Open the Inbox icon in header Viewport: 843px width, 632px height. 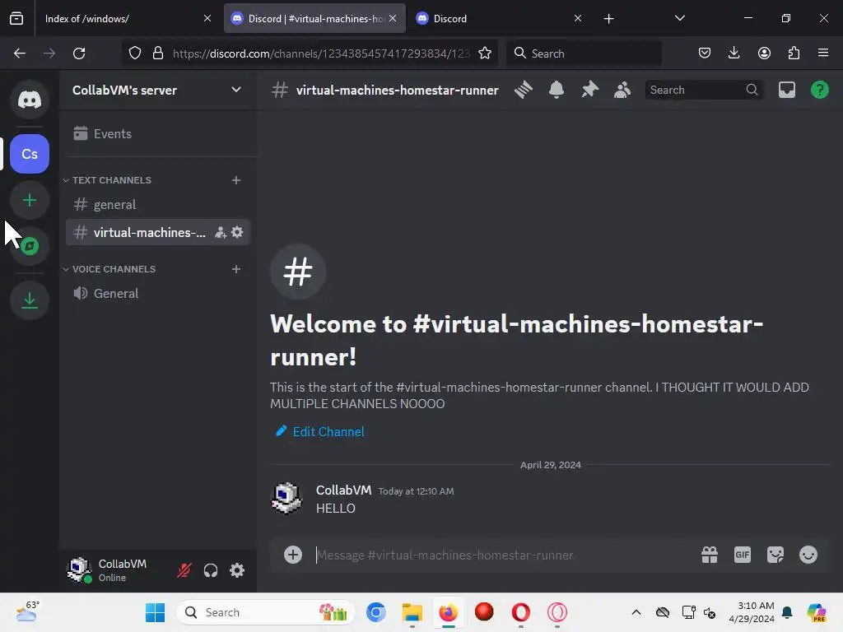click(786, 90)
